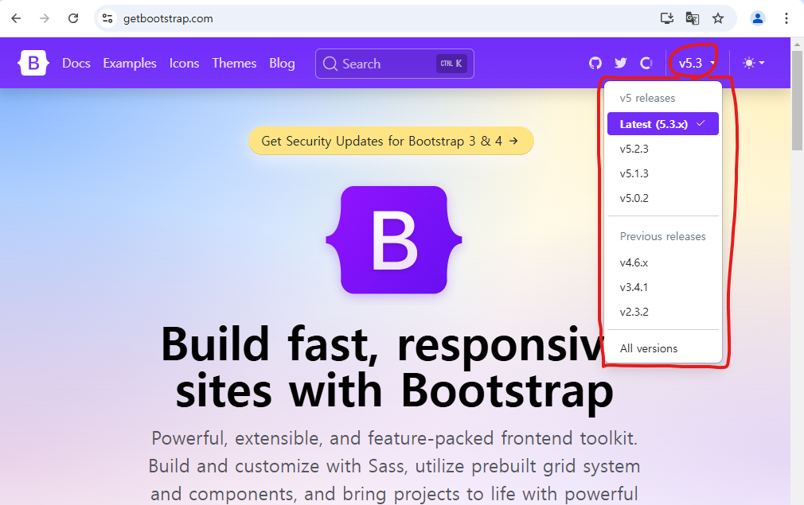Select v5.0.2 from version list
The height and width of the screenshot is (505, 804).
click(663, 198)
